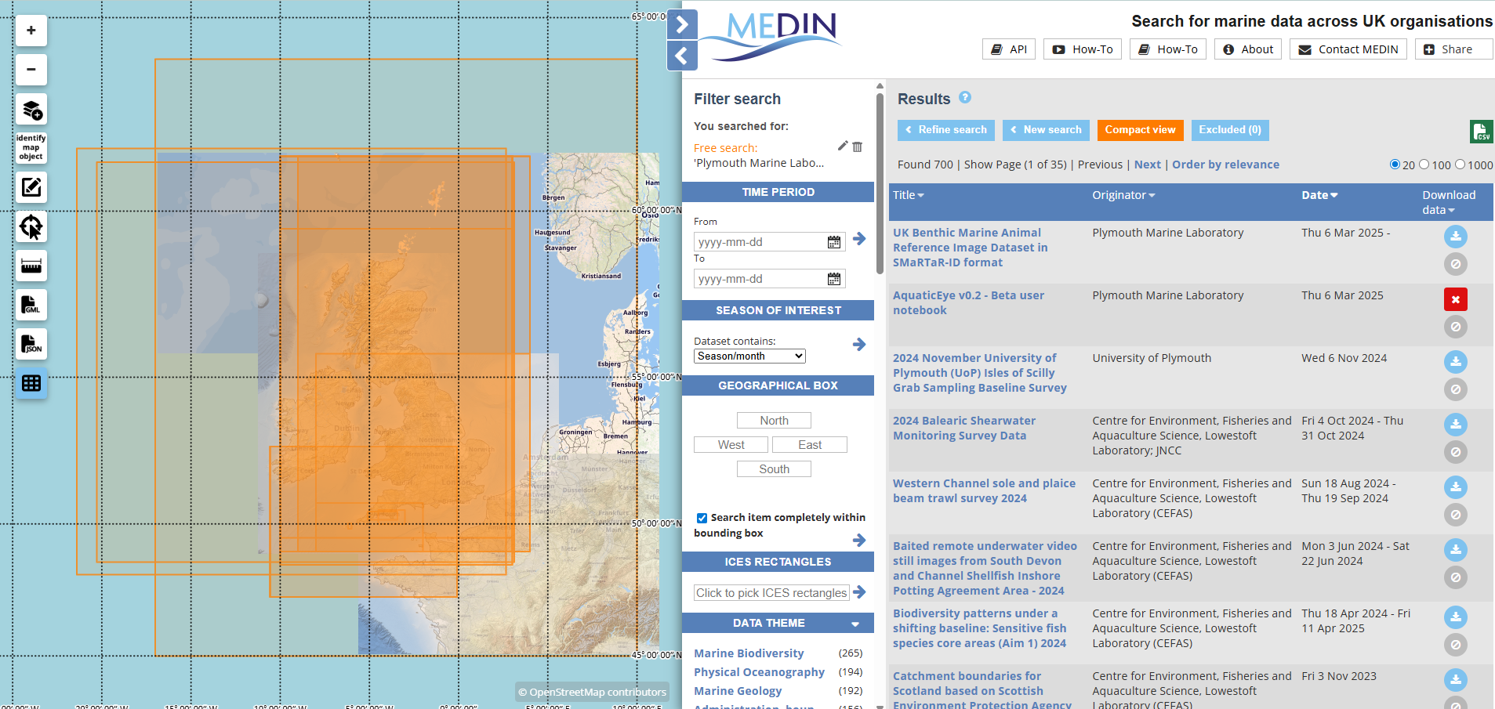Collapse the DATA THEME section
This screenshot has width=1495, height=709.
click(x=855, y=624)
